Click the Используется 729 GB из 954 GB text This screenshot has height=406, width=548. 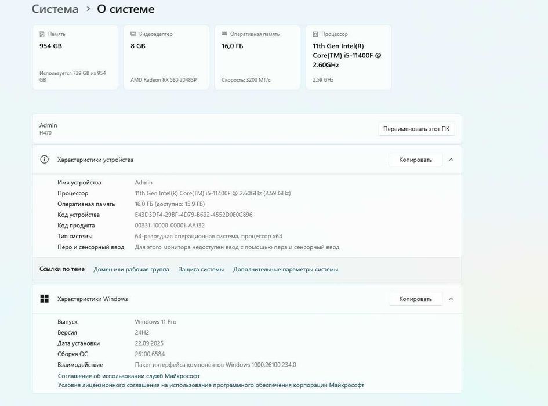[x=72, y=76]
